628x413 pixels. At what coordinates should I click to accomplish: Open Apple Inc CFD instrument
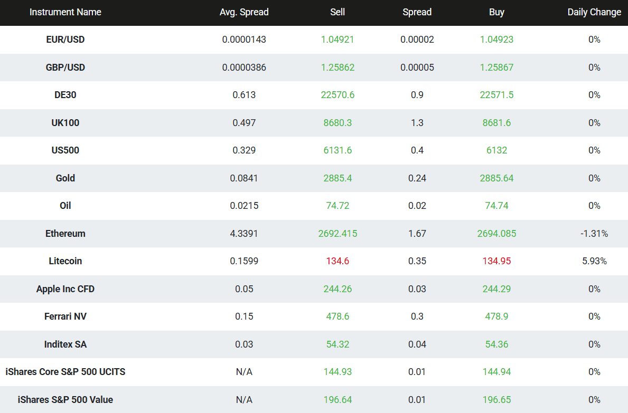tap(65, 289)
